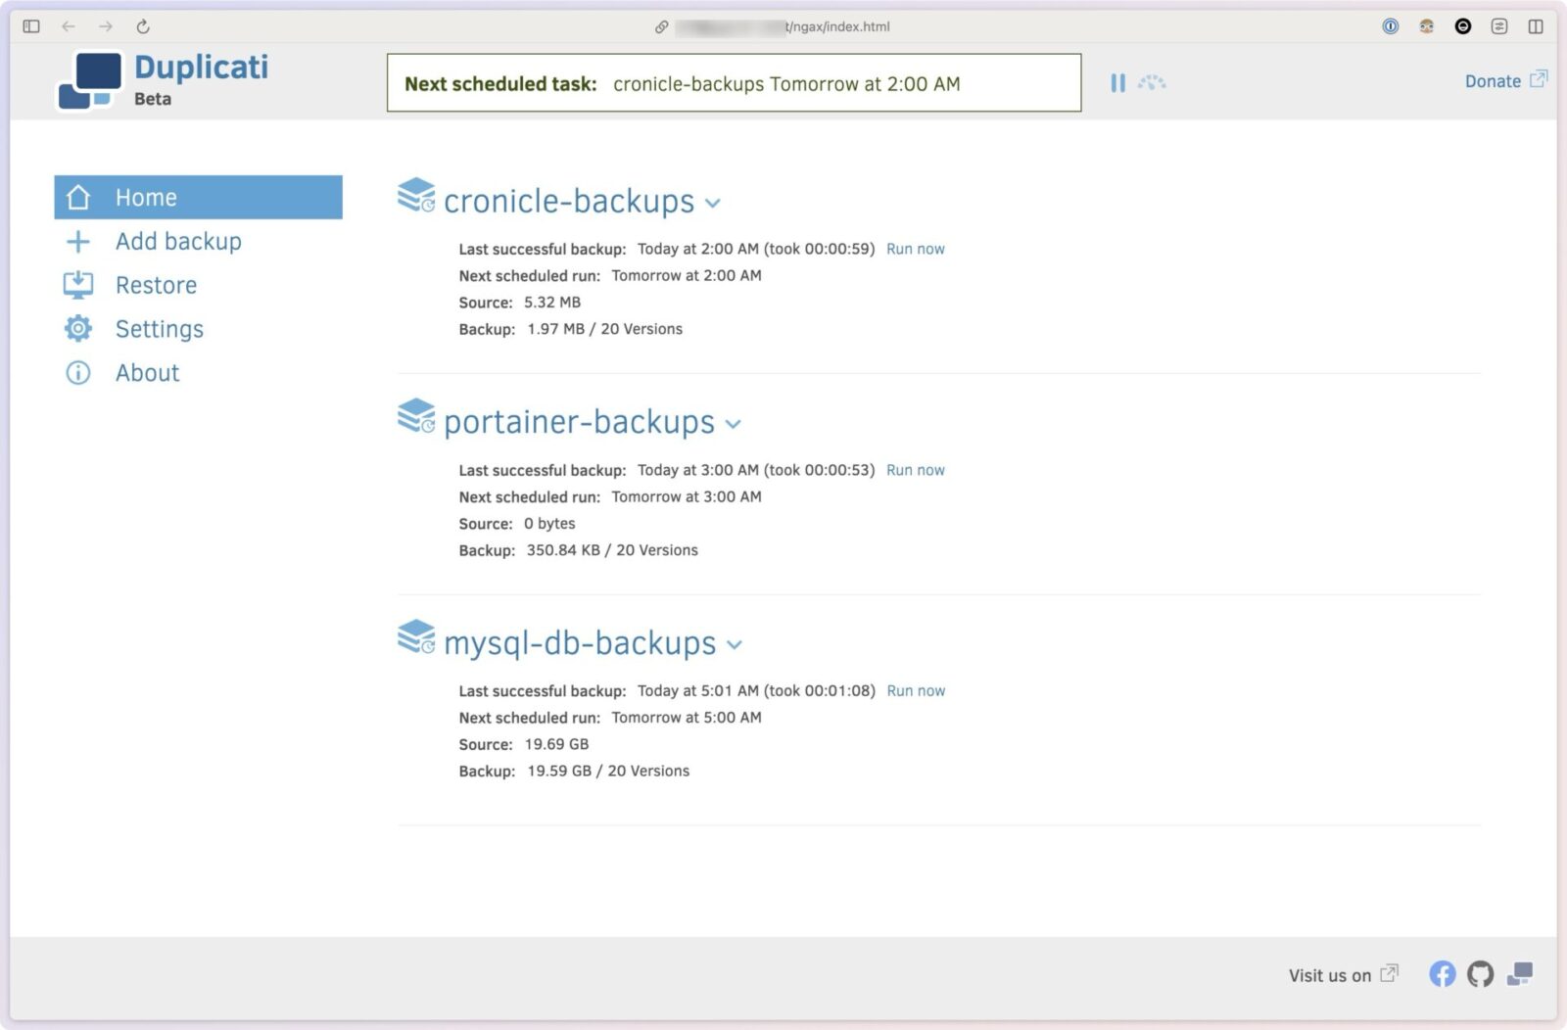The image size is (1567, 1030).
Task: Expand the mysql-db-backups options chevron
Action: point(735,645)
